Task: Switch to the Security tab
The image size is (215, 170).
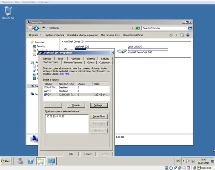Action: (x=105, y=59)
